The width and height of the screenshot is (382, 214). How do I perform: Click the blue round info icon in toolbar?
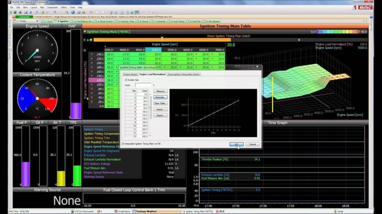pyautogui.click(x=73, y=12)
